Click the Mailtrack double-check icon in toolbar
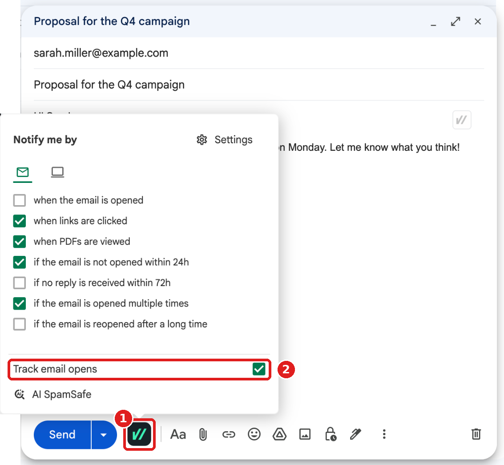This screenshot has height=465, width=504. point(139,434)
